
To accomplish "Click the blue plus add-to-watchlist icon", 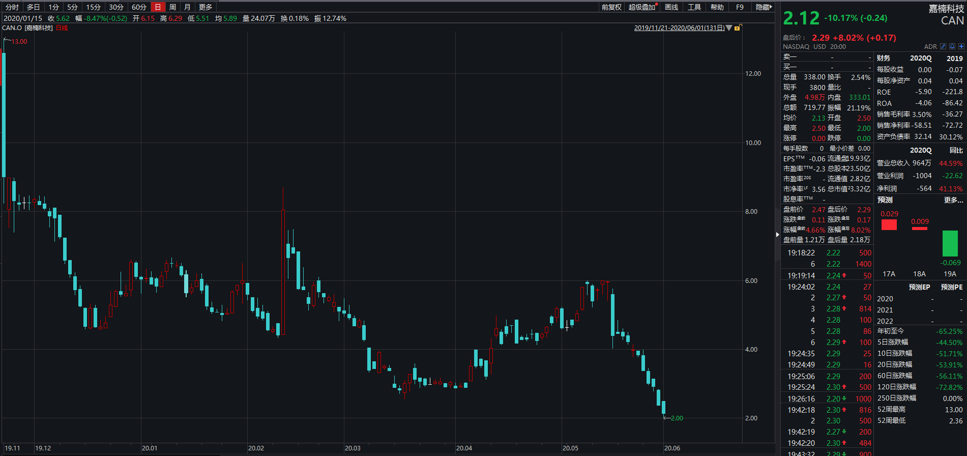I will [x=961, y=46].
